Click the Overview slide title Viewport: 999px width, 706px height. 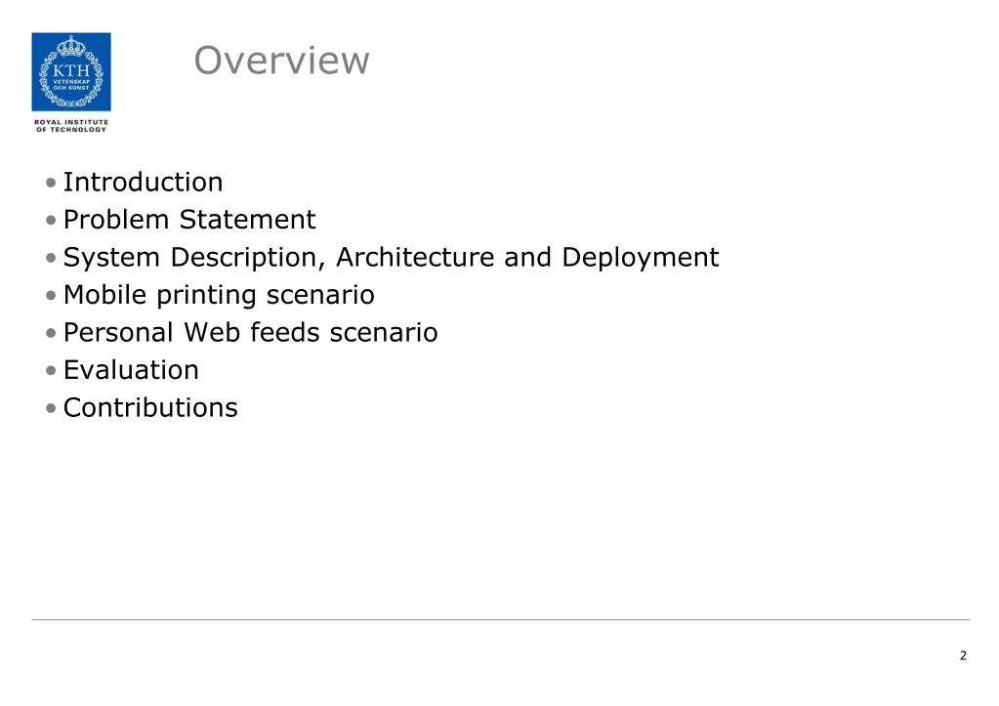pos(281,61)
